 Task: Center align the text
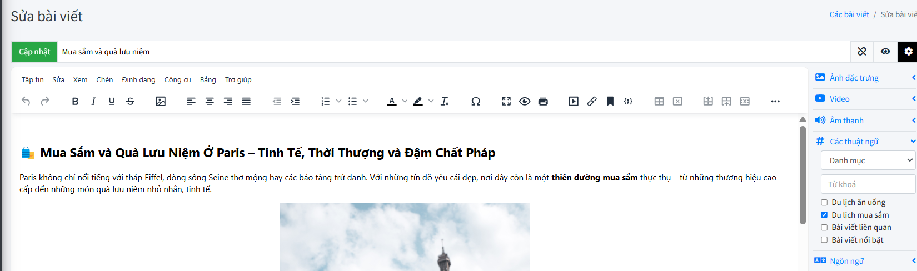coord(210,101)
